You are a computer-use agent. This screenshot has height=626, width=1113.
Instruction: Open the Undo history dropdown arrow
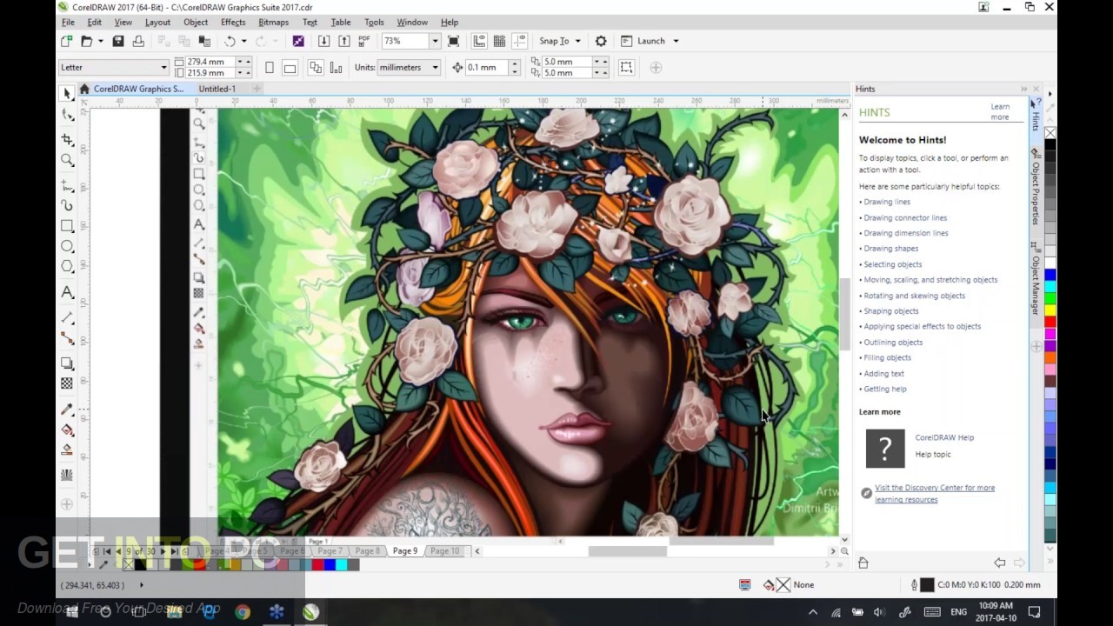point(243,41)
